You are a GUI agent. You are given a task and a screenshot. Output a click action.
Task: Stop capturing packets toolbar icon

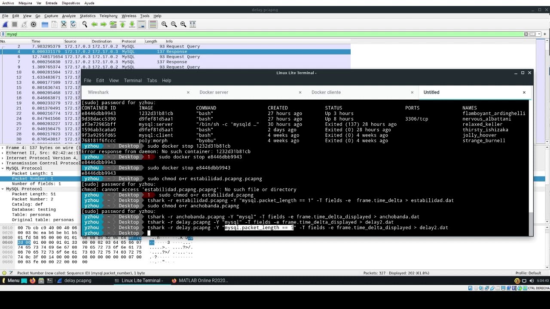[x=15, y=24]
